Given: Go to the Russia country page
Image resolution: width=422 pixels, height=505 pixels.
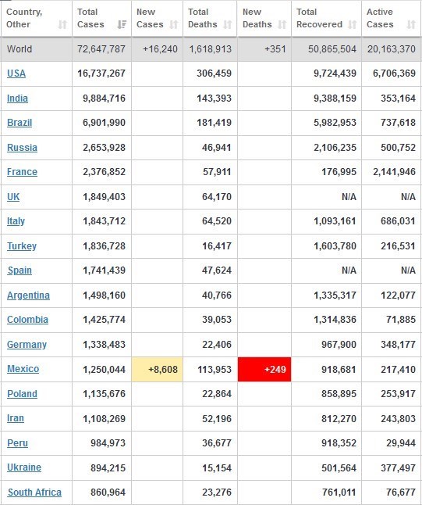Looking at the screenshot, I should point(22,148).
